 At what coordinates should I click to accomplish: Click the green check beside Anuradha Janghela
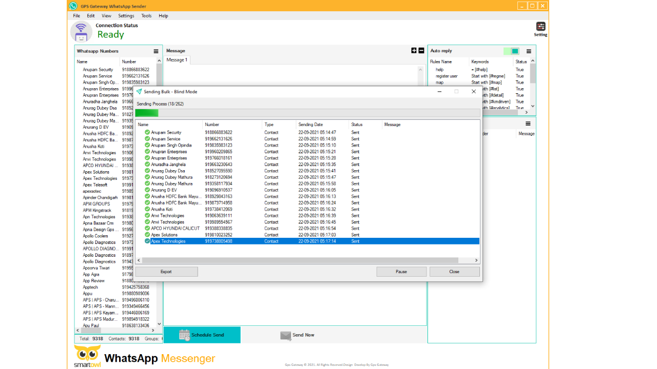147,165
